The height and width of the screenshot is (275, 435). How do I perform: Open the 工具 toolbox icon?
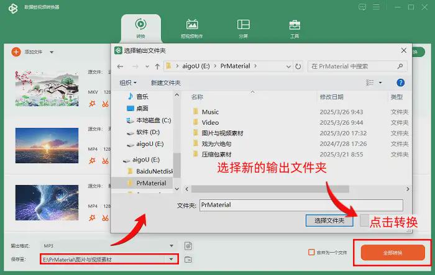tap(295, 28)
